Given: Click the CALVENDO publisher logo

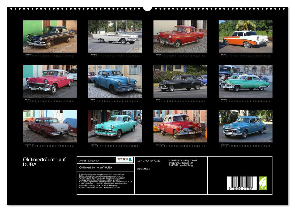Looking at the screenshot, I should (x=123, y=160).
